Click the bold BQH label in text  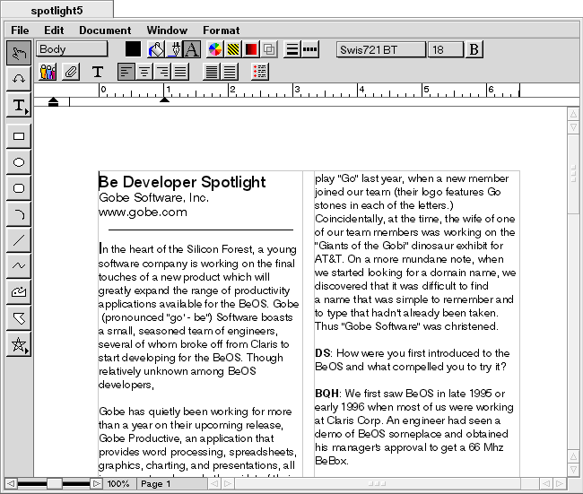coord(326,394)
